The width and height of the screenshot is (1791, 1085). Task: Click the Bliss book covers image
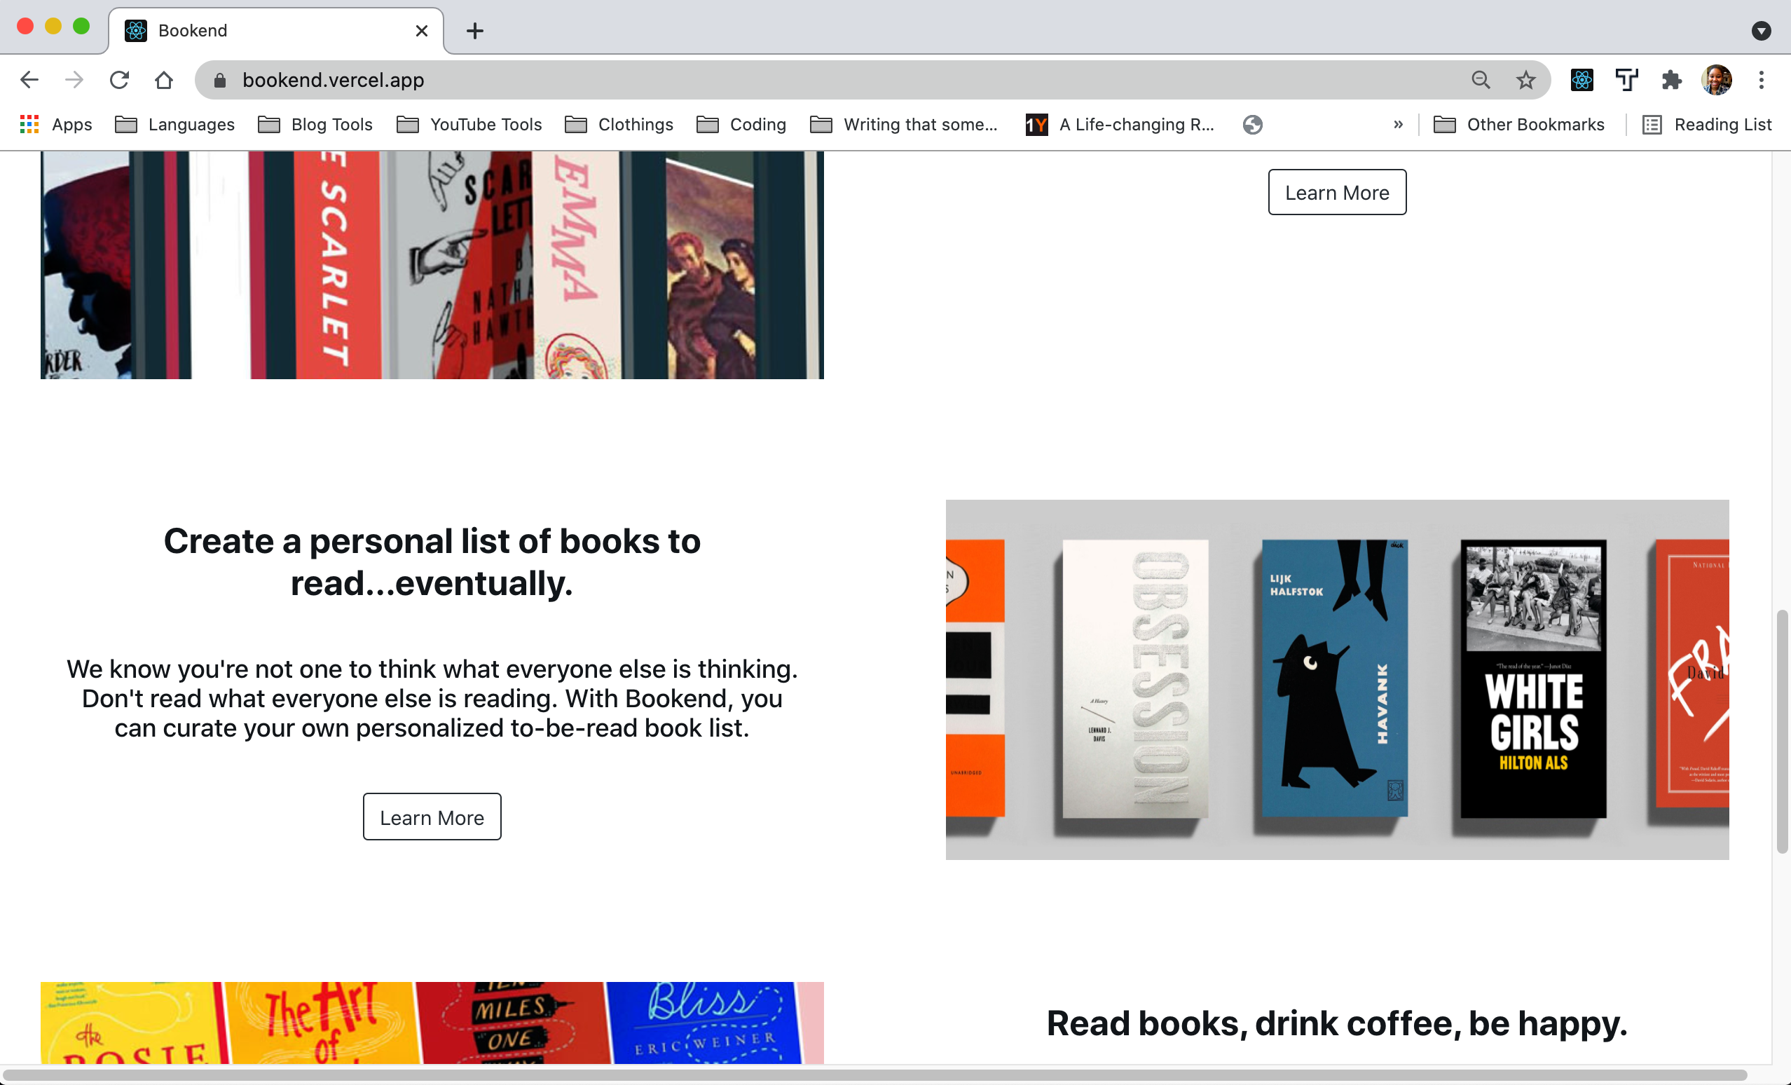[x=432, y=1023]
